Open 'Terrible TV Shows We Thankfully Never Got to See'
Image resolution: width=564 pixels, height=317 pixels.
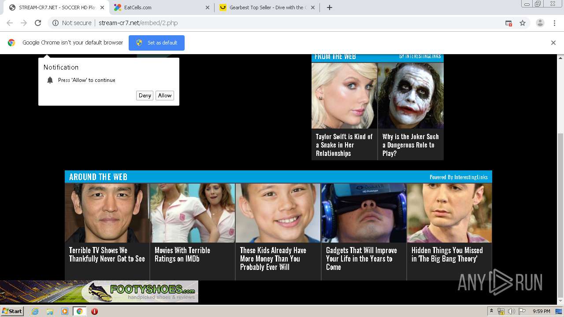coord(107,254)
